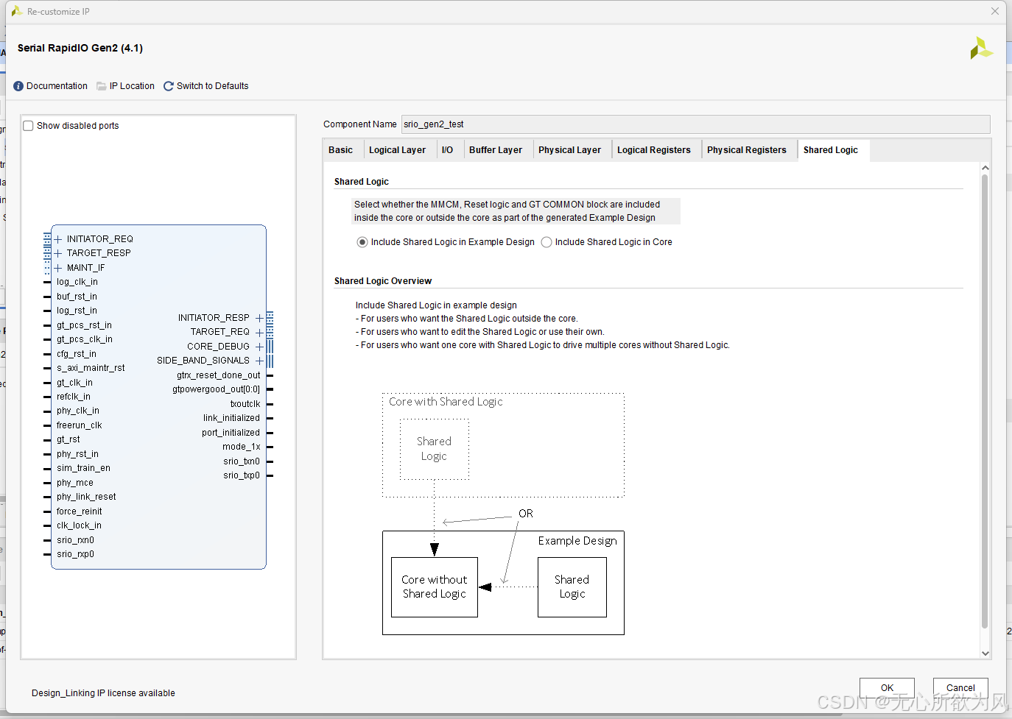Expand the CORE_DEBUG output group
1012x719 pixels.
tap(259, 346)
